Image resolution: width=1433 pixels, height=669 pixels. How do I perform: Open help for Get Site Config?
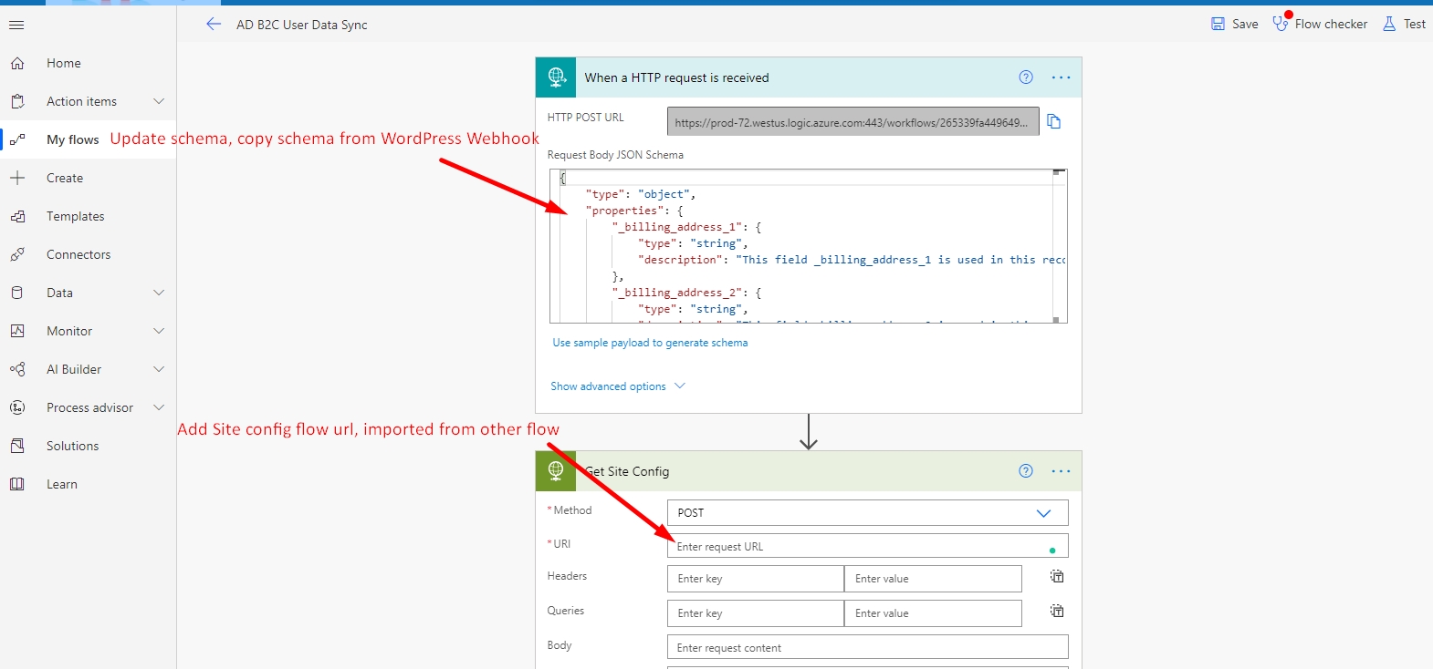click(1026, 471)
